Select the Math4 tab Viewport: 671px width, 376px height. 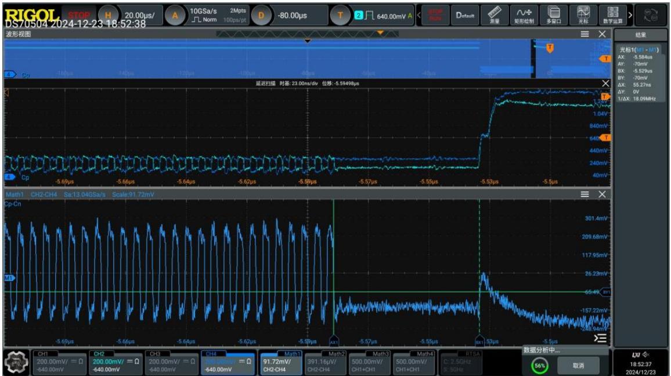[x=414, y=362]
